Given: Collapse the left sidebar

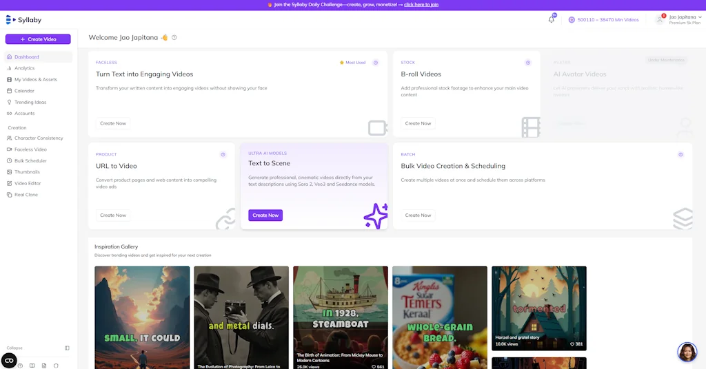Looking at the screenshot, I should coord(67,348).
